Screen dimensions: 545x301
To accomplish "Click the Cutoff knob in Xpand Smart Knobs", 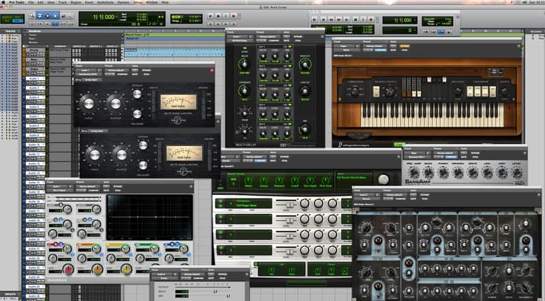I will (295, 180).
